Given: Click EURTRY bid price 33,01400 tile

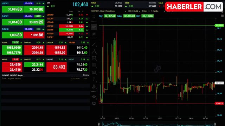Looking at the screenshot, I should (x=12, y=22).
